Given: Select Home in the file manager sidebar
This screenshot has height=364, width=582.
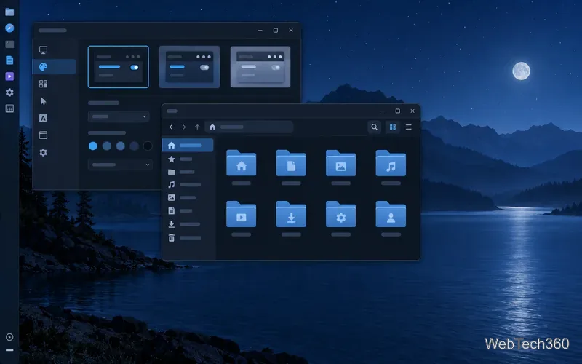Looking at the screenshot, I should 188,145.
